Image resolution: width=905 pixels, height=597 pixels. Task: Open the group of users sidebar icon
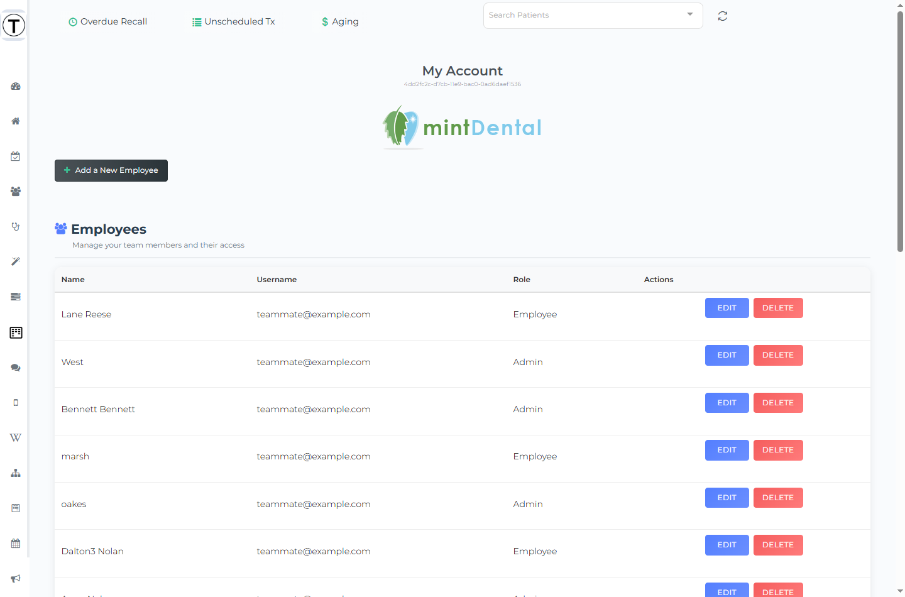(16, 192)
